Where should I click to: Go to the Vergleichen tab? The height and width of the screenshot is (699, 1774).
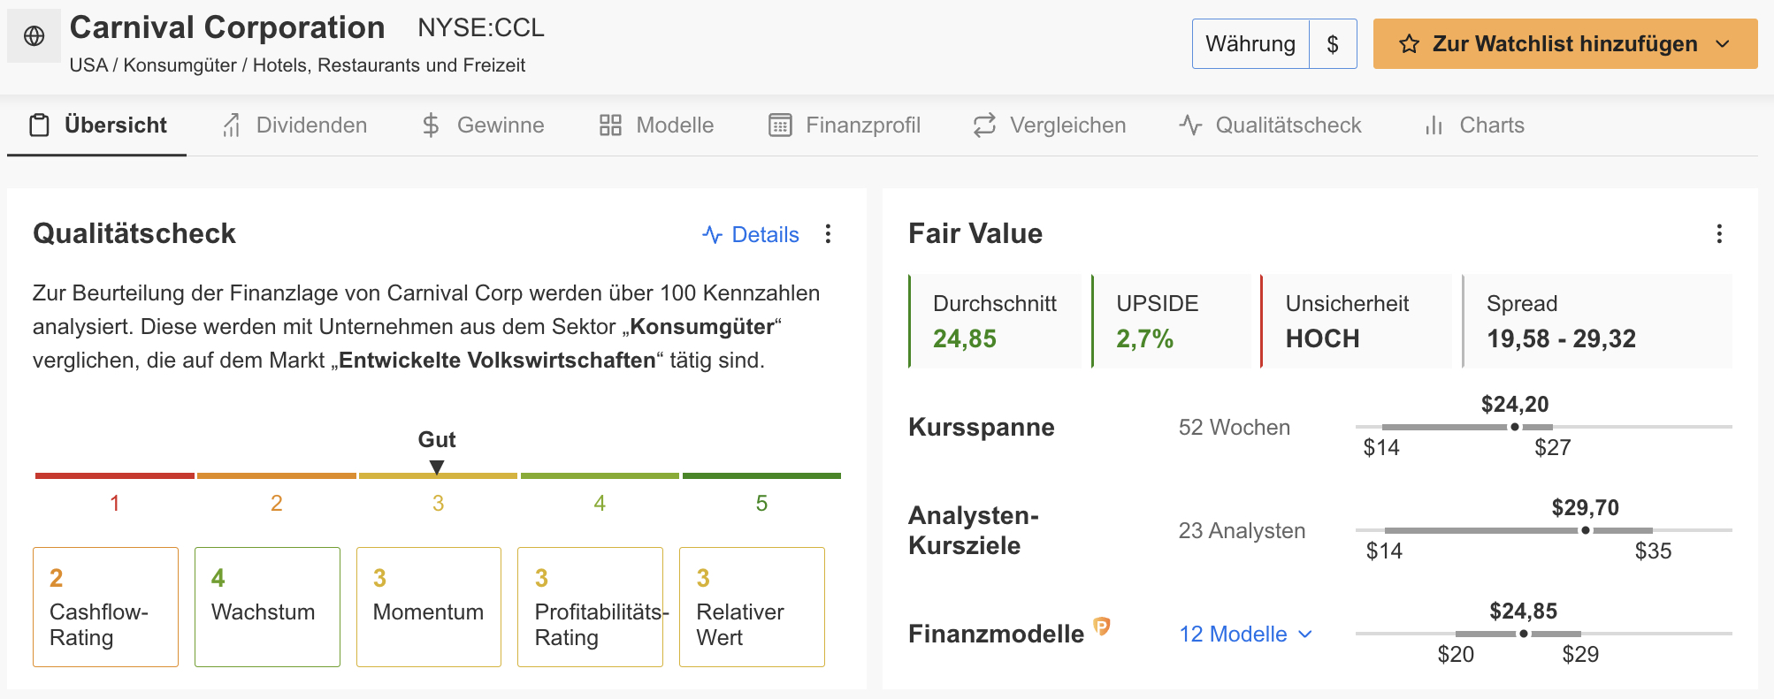(x=1049, y=125)
